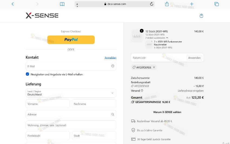Image resolution: width=230 pixels, height=144 pixels.
Task: Reload the page with the refresh icon
Action: coord(152,4)
